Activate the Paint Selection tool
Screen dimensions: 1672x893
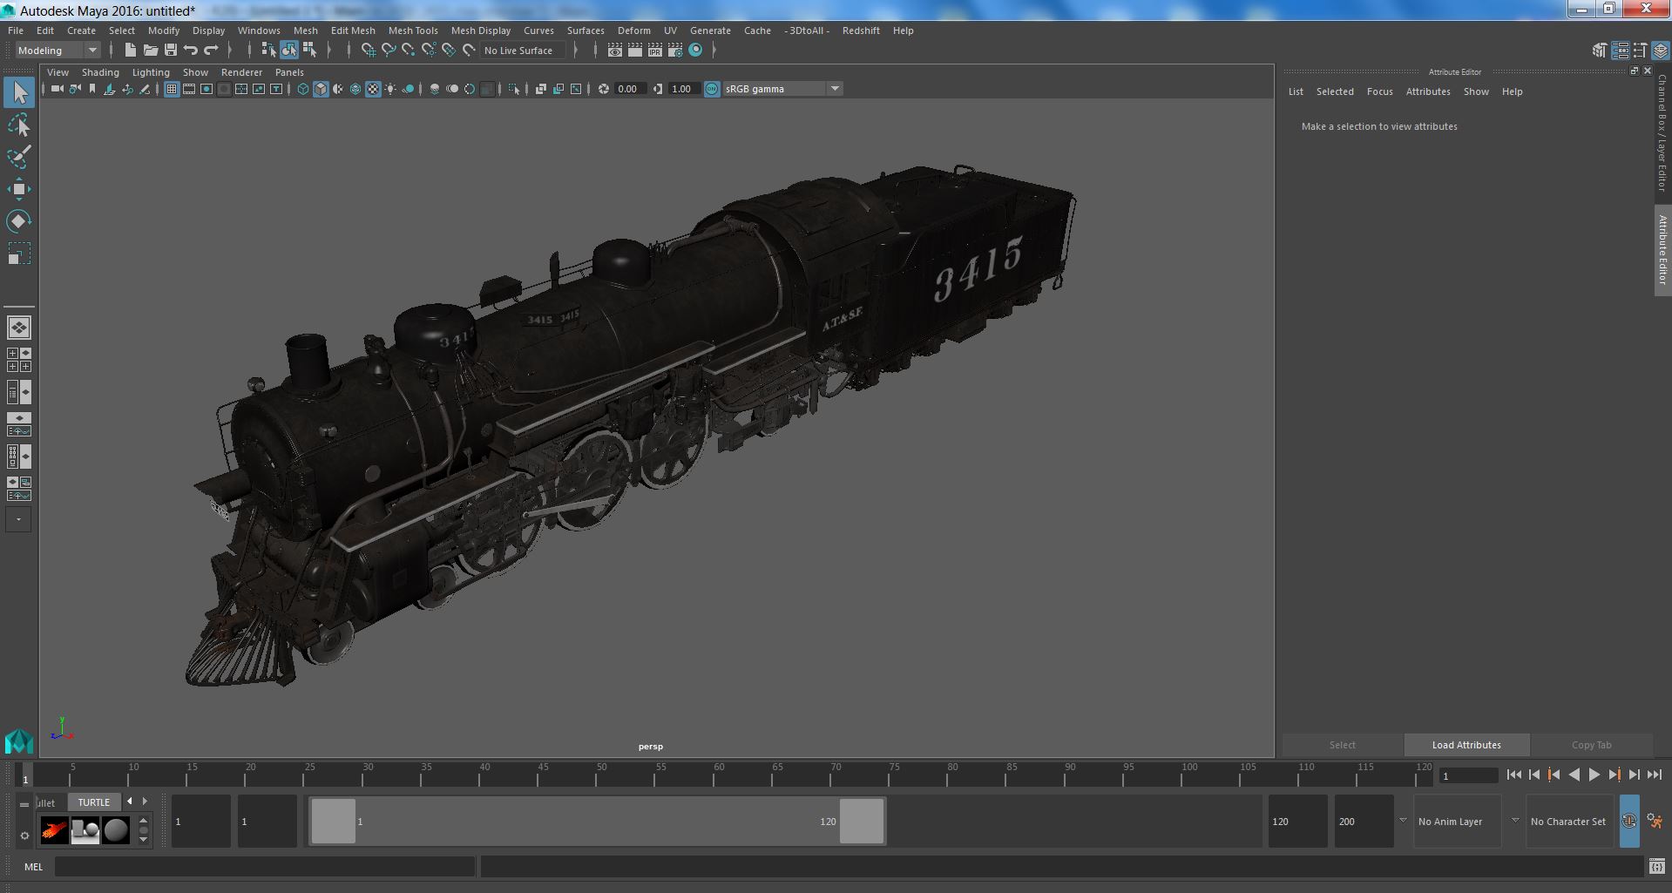(19, 157)
